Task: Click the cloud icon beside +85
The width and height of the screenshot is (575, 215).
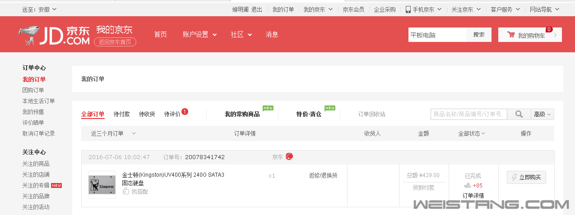Action: click(468, 185)
